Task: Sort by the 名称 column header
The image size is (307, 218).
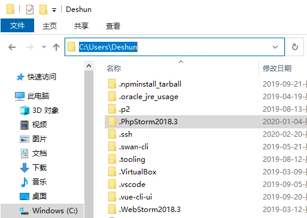Action: point(114,68)
